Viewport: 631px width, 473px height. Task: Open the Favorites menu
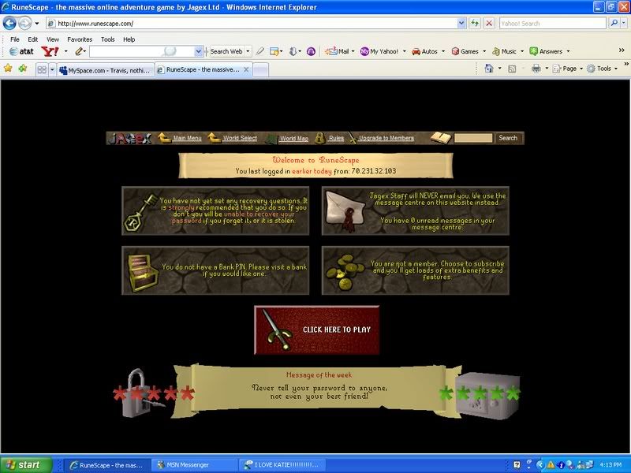pyautogui.click(x=80, y=39)
